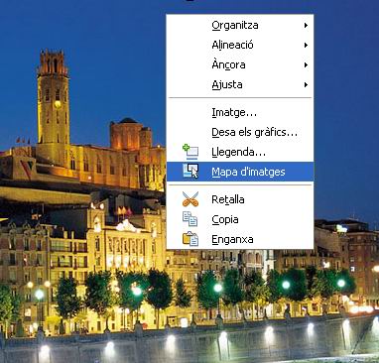
Task: Click the scissors icon beside Retalla
Action: click(x=190, y=199)
